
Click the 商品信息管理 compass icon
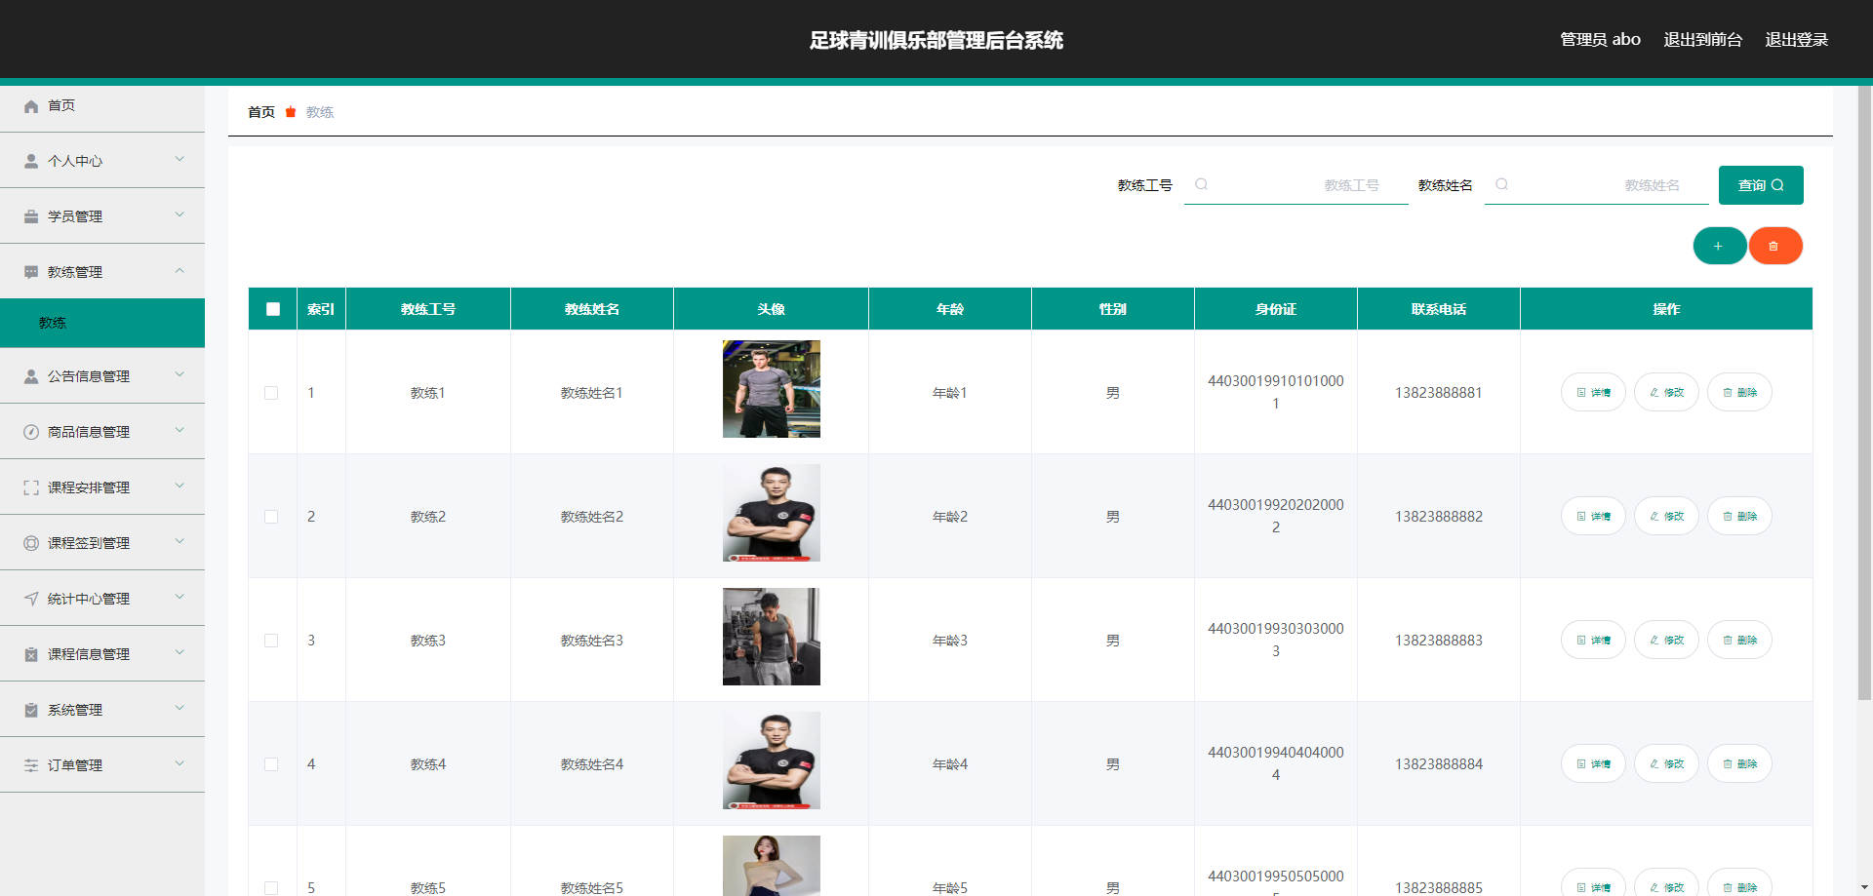[x=31, y=432]
